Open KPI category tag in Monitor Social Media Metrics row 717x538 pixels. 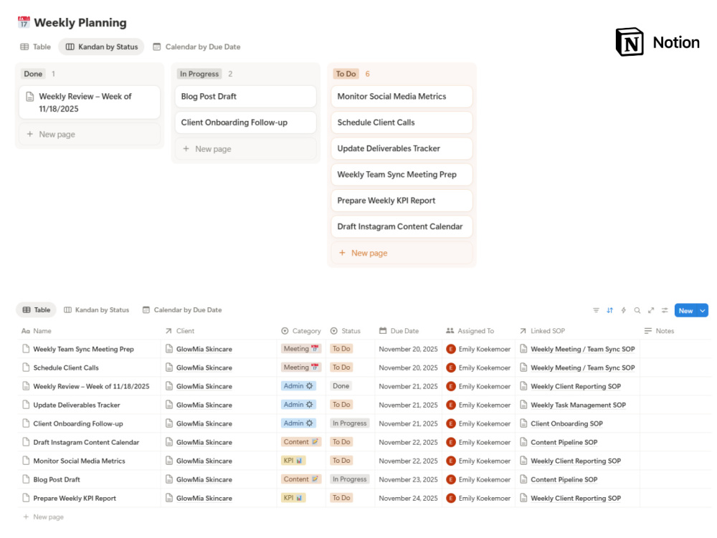point(293,461)
